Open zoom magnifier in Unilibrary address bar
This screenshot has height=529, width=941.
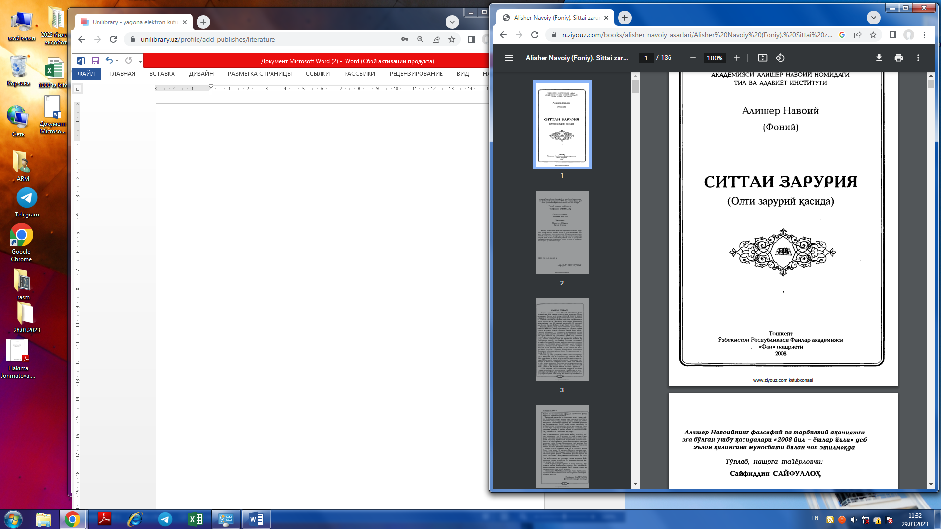coord(420,39)
